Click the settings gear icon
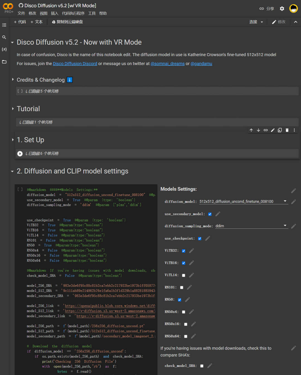 (282, 9)
